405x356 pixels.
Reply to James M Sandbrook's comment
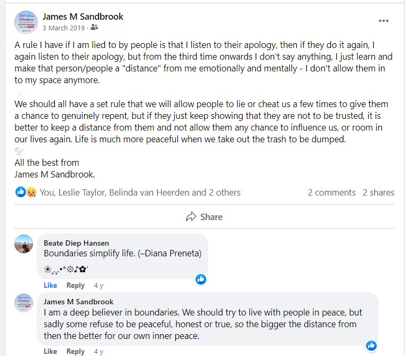(x=76, y=351)
